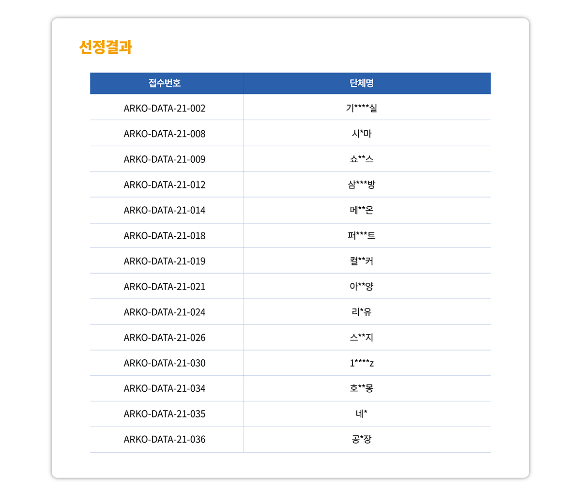Image resolution: width=581 pixels, height=492 pixels.
Task: Click organization name 네*
Action: coord(362,414)
